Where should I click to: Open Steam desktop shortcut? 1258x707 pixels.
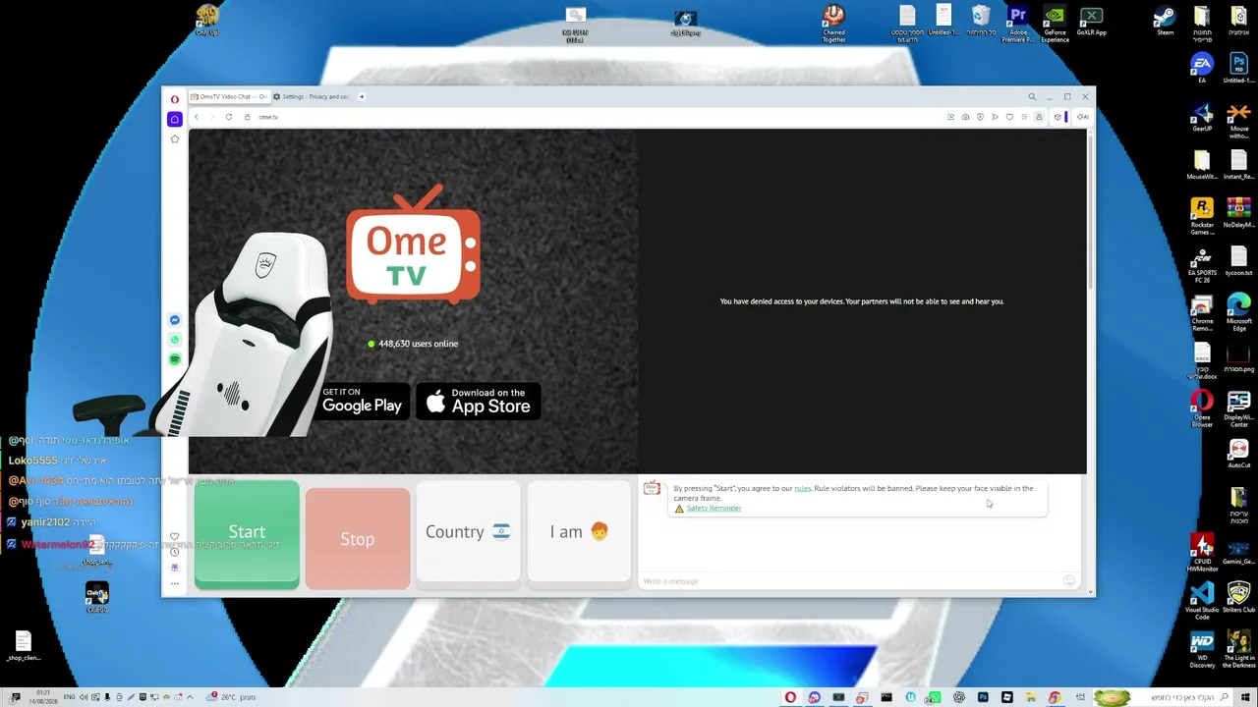[x=1166, y=21]
